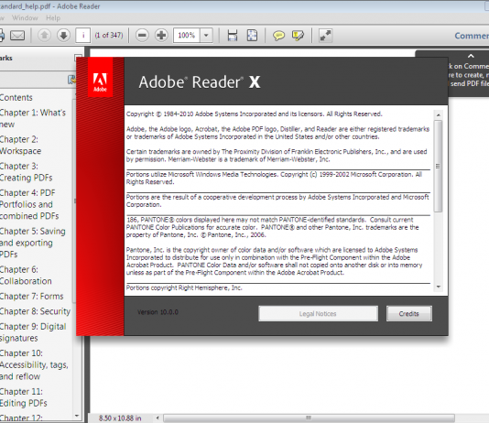Open the Chapter 1: What's new bookmark
Image resolution: width=489 pixels, height=423 pixels.
coord(33,118)
